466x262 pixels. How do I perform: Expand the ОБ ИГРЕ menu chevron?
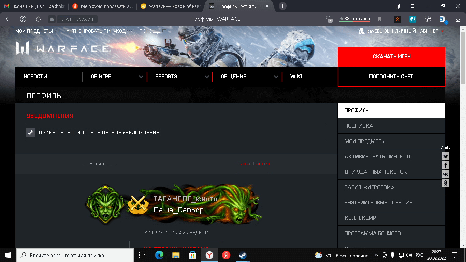click(141, 77)
